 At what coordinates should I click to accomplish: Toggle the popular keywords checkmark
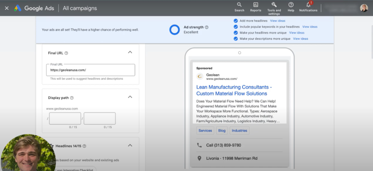click(x=236, y=27)
